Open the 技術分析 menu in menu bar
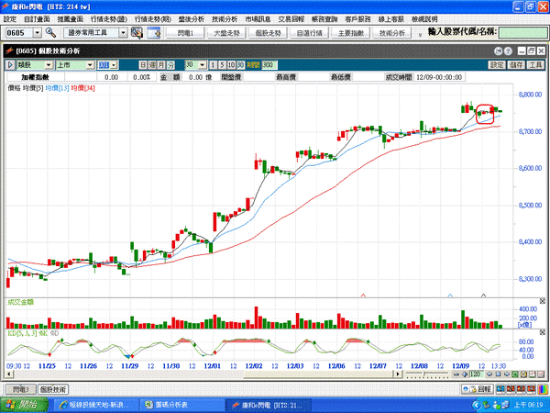 (225, 19)
